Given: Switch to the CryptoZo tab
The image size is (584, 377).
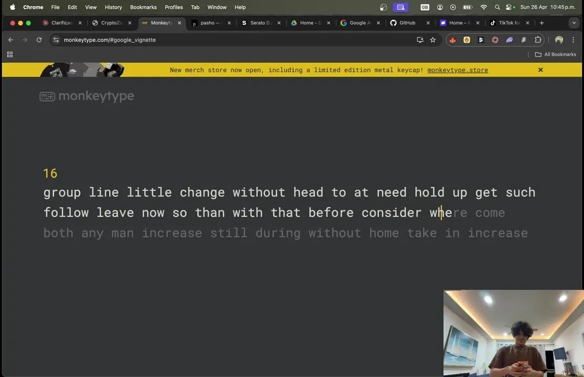Looking at the screenshot, I should pos(112,23).
